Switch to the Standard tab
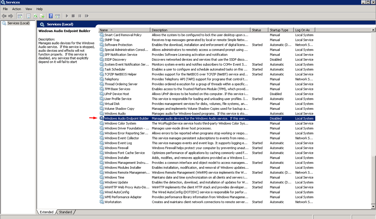The image size is (376, 219). [65, 212]
